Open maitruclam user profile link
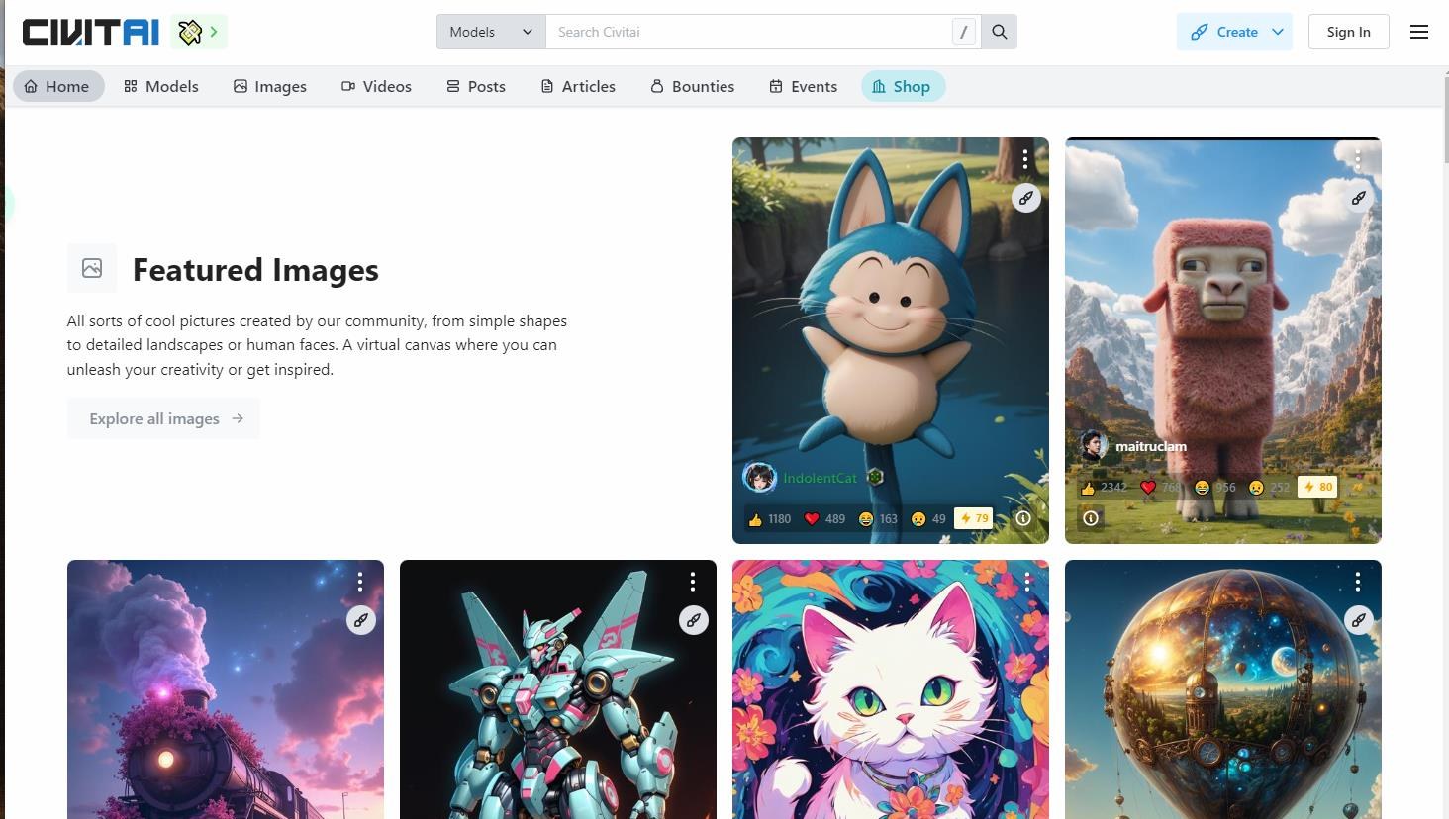Image resolution: width=1449 pixels, height=819 pixels. 1151,446
